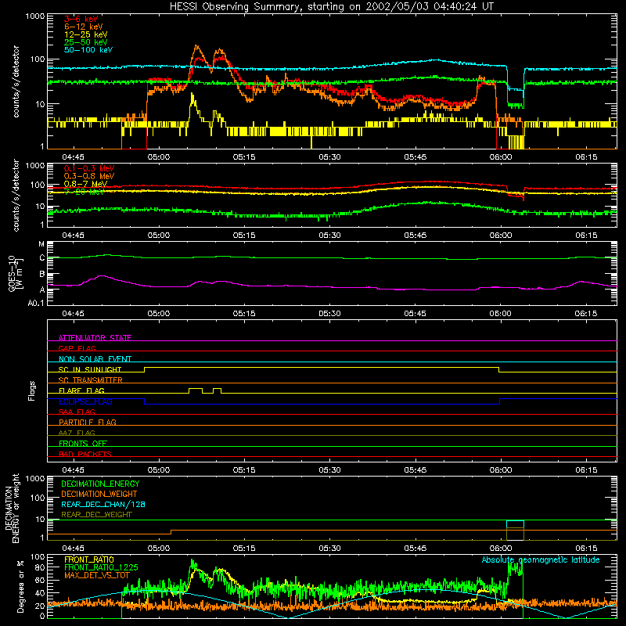Click the SAA_FLAG label
Screen dimensions: 626x626
click(77, 412)
